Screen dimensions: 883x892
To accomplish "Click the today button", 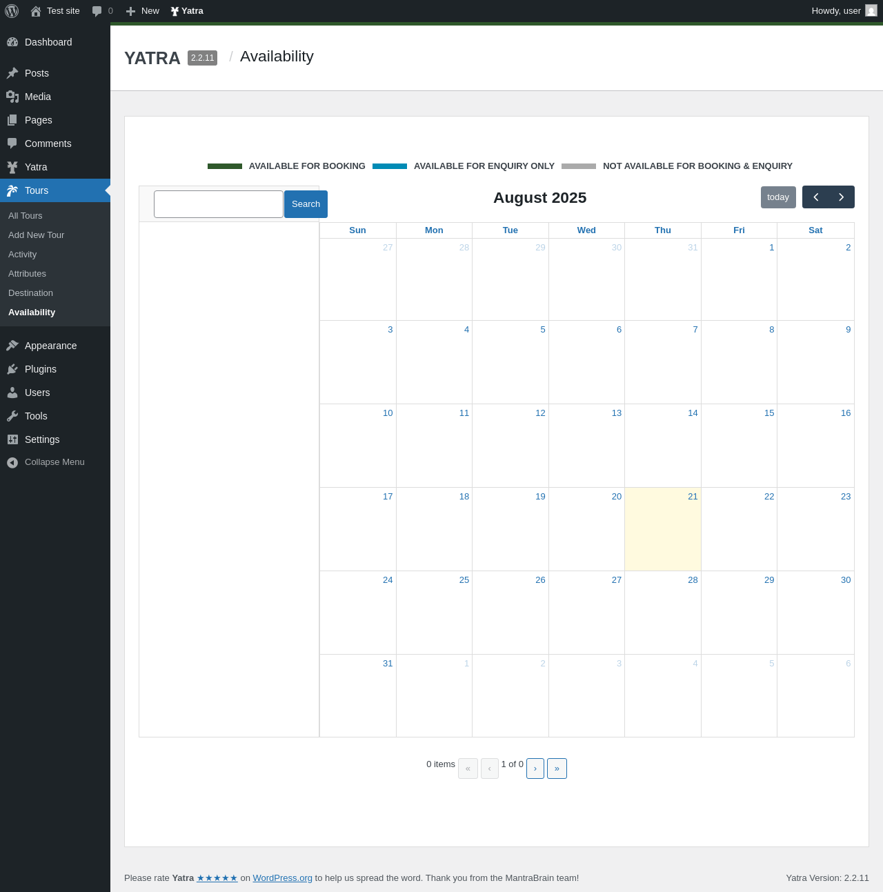I will click(x=778, y=197).
